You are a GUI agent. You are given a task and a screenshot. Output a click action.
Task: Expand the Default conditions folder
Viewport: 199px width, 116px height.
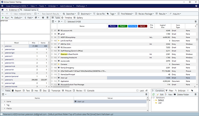tap(154, 100)
